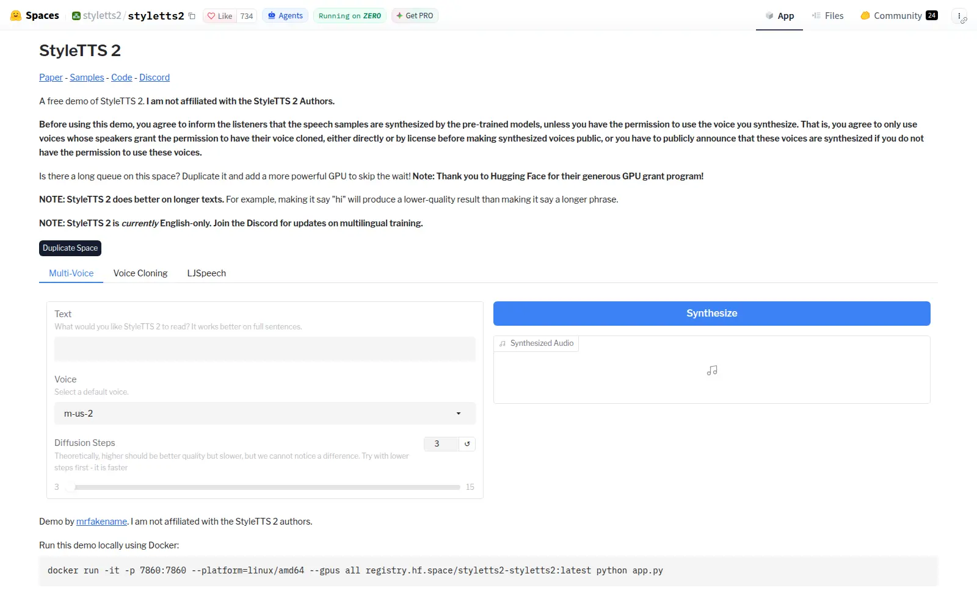
Task: Switch to Voice Cloning tab
Action: [140, 273]
